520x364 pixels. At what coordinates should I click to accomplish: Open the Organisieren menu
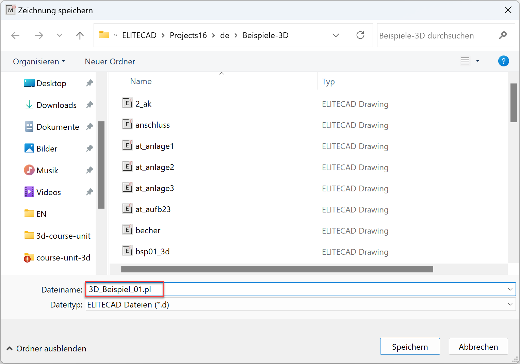click(x=39, y=62)
